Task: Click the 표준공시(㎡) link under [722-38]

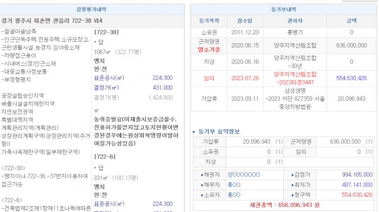Action: (109, 78)
